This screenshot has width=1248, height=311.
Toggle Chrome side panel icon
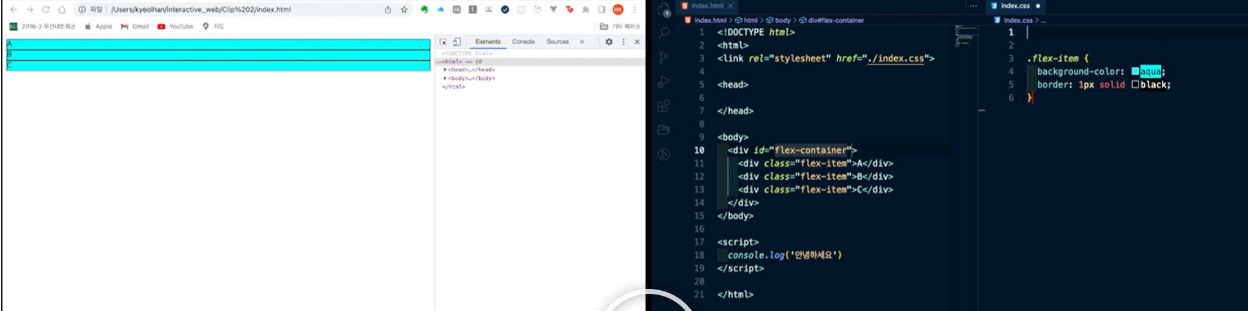[x=602, y=10]
